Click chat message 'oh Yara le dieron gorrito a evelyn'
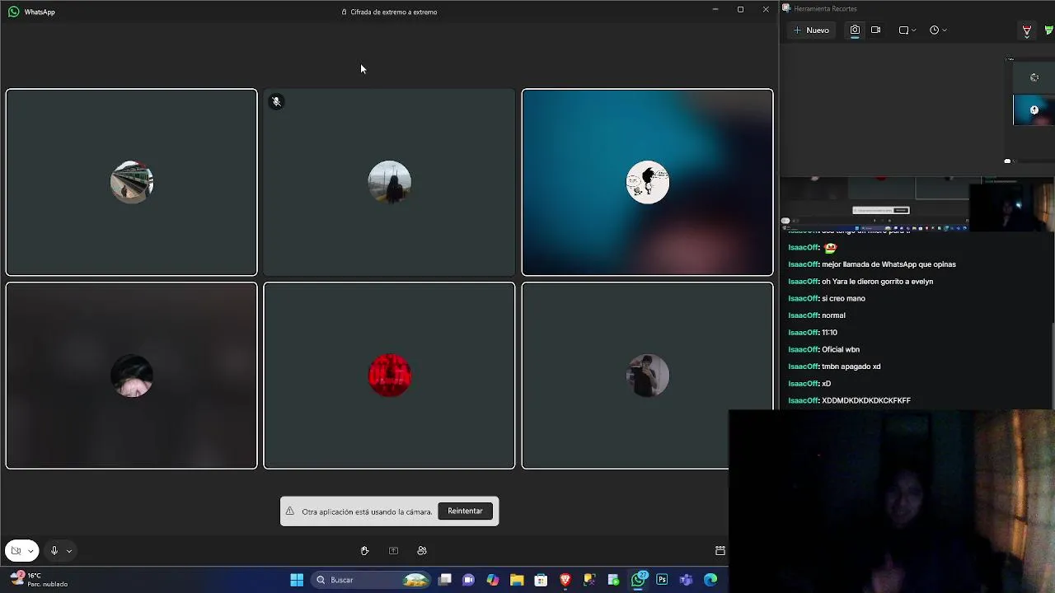Screen dimensions: 1055x593 click(x=877, y=282)
